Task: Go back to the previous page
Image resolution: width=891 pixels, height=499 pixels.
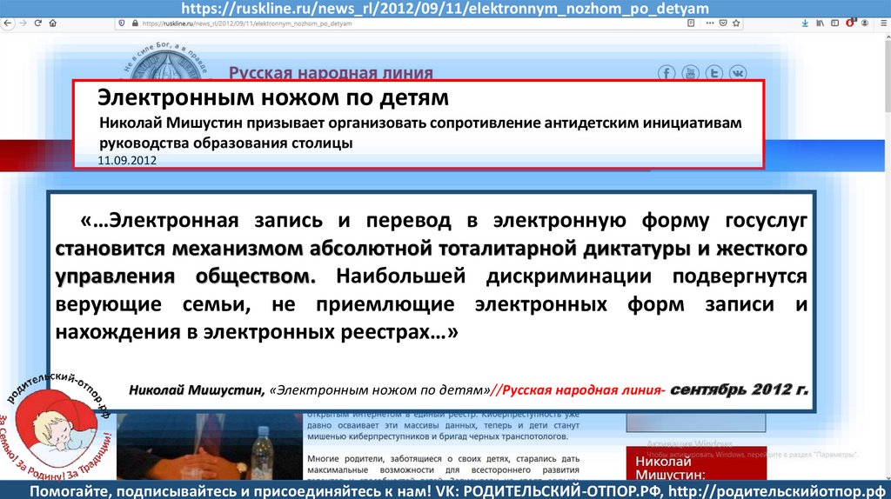Action: [x=7, y=23]
